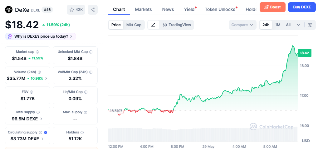Click the 18.42 current price chart label

304,53
